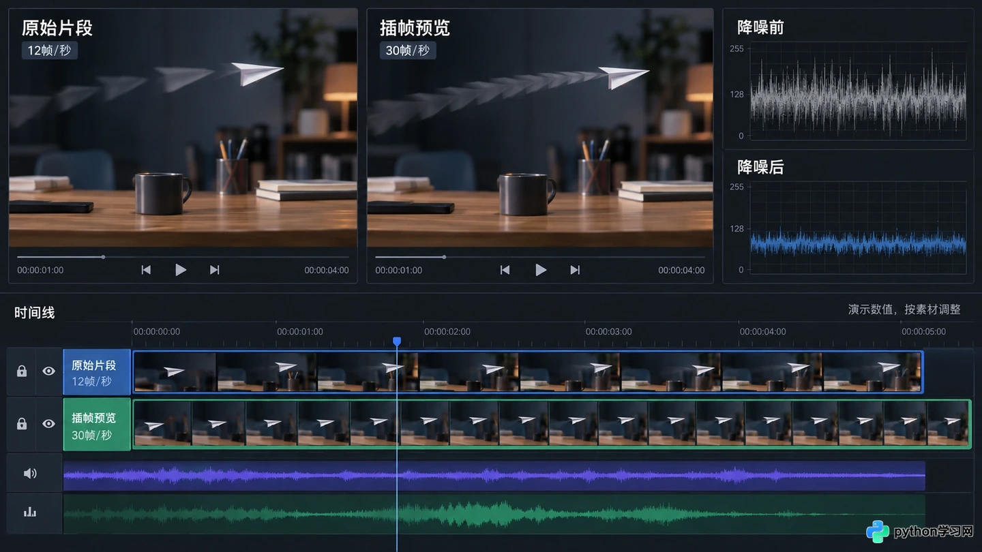Toggle the lock on the 插帧预览 track
Screen dimensions: 982x552
coord(22,424)
